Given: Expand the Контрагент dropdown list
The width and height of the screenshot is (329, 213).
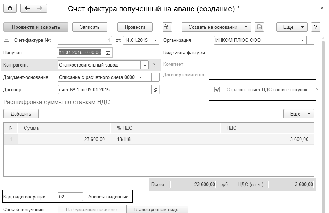Looking at the screenshot, I should 137,65.
